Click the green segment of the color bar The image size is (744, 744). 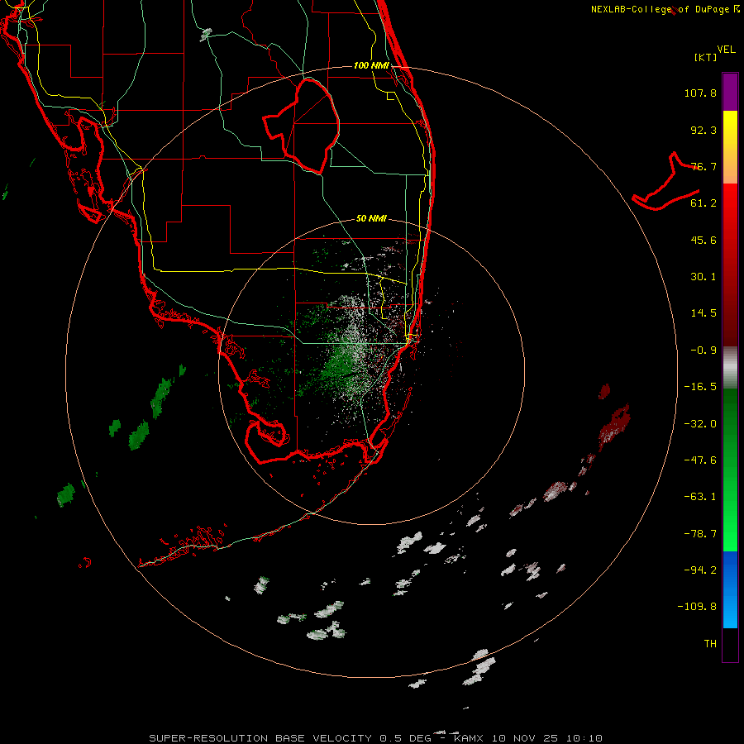(x=730, y=470)
